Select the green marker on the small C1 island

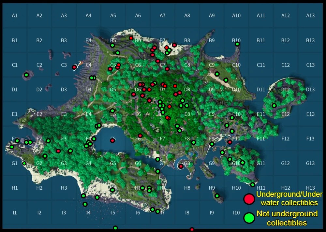pyautogui.click(x=26, y=75)
